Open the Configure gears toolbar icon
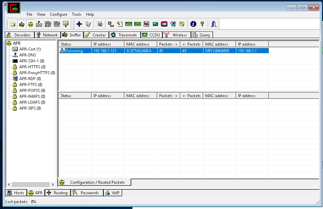 coord(100,24)
